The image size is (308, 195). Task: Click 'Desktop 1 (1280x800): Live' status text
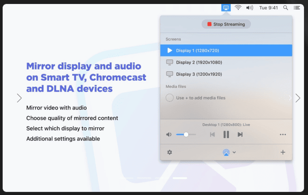tap(226, 125)
